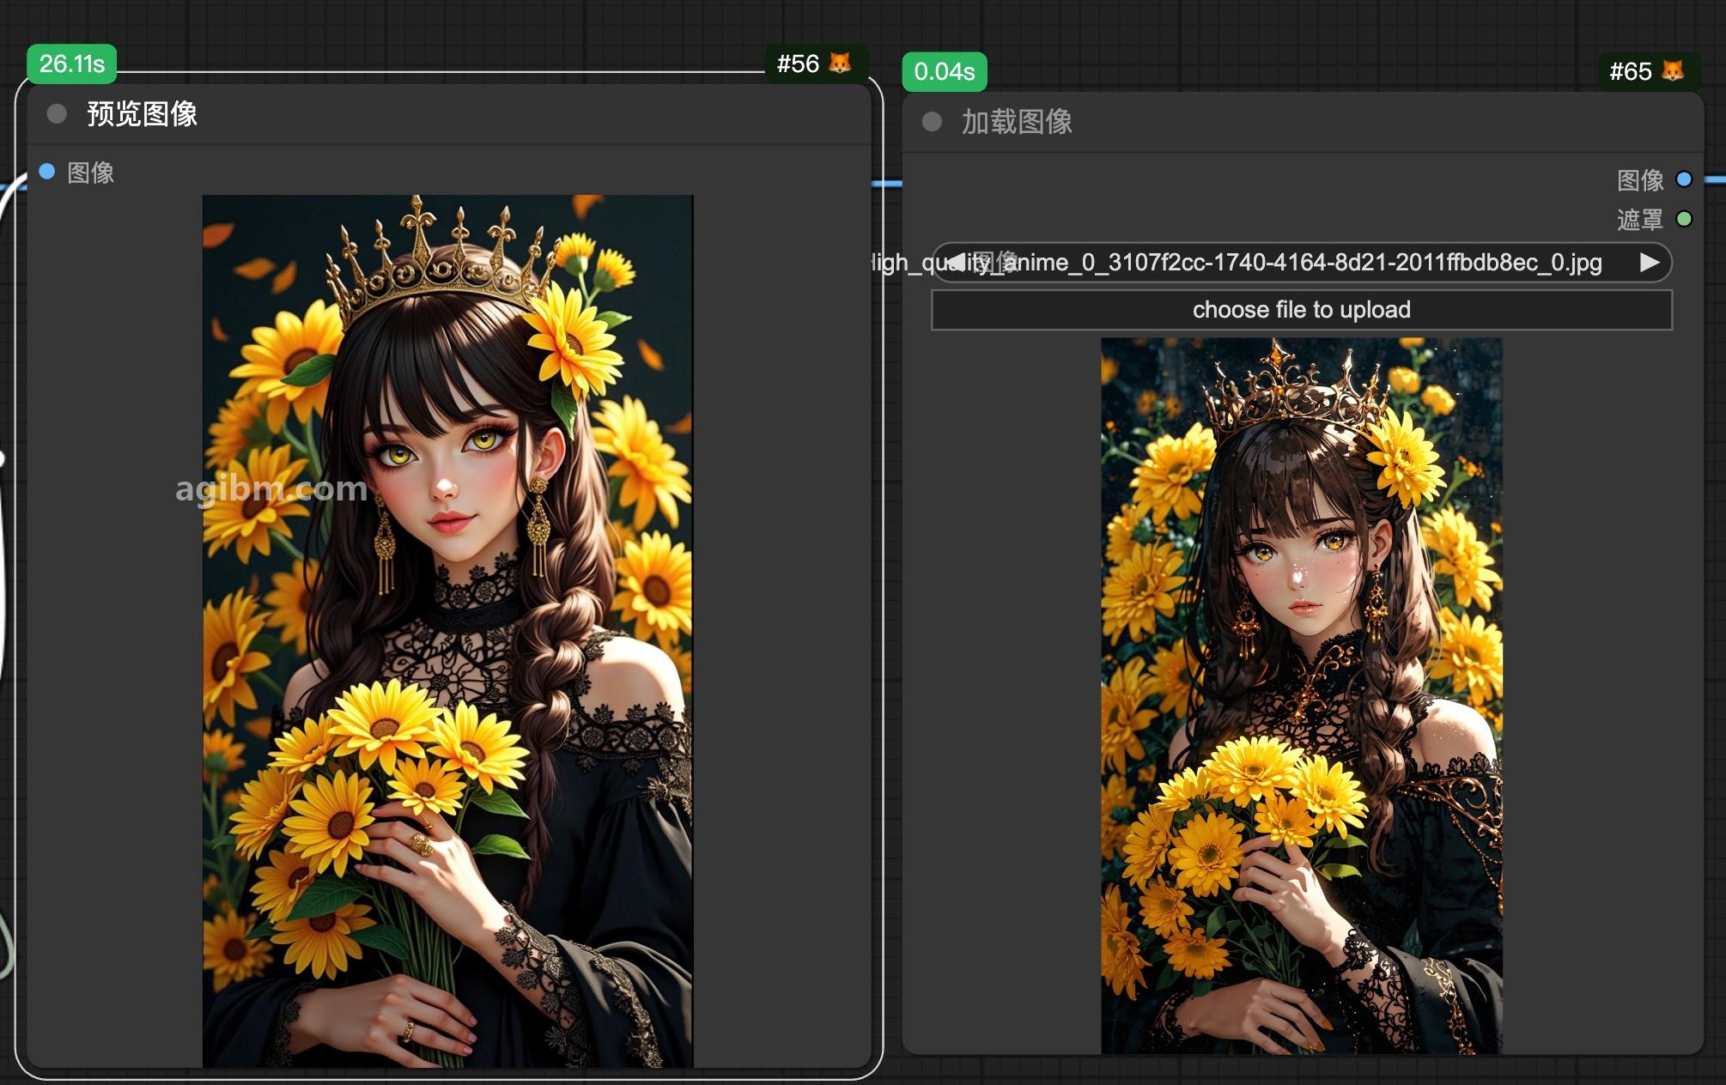Click the 图像 output label on the load image node
Screen dimensions: 1726x1085
click(1640, 180)
